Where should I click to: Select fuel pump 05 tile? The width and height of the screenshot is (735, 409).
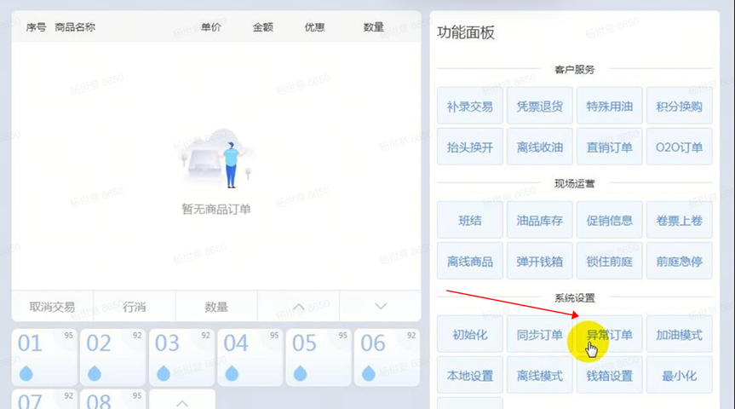tap(318, 357)
